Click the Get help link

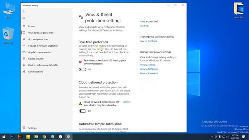(x=144, y=26)
